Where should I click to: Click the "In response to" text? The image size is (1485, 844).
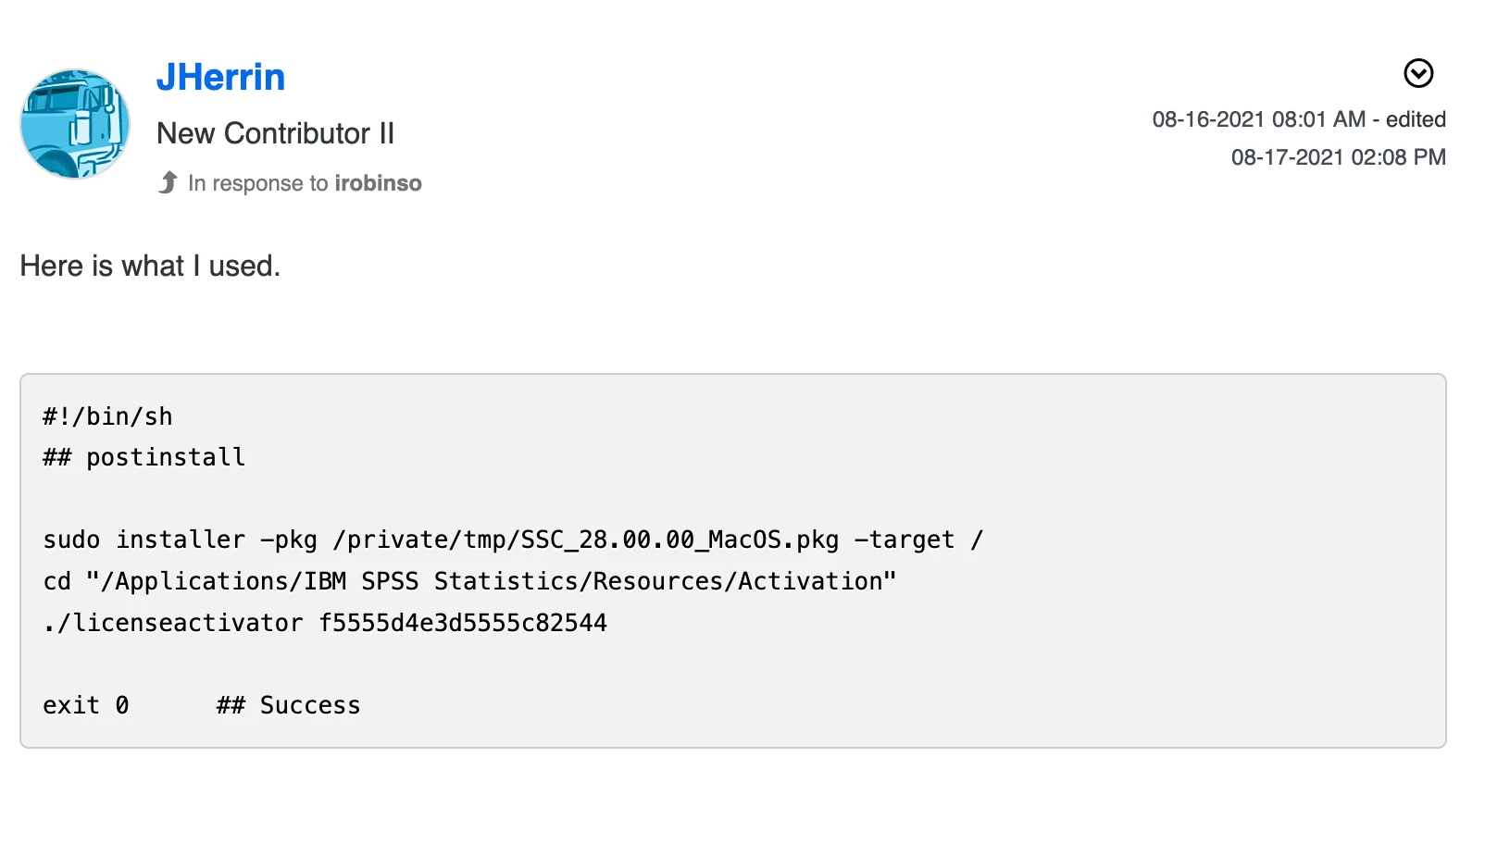point(258,183)
